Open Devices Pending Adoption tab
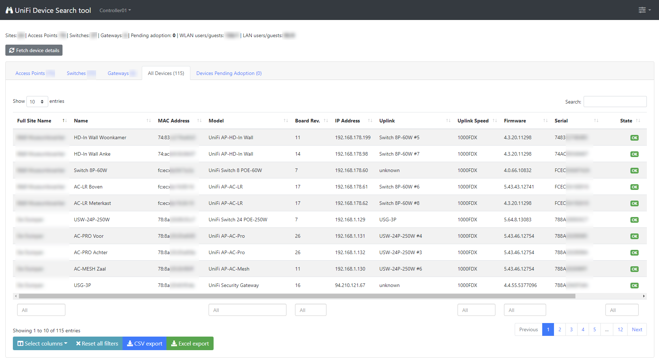The image size is (659, 363). click(229, 73)
